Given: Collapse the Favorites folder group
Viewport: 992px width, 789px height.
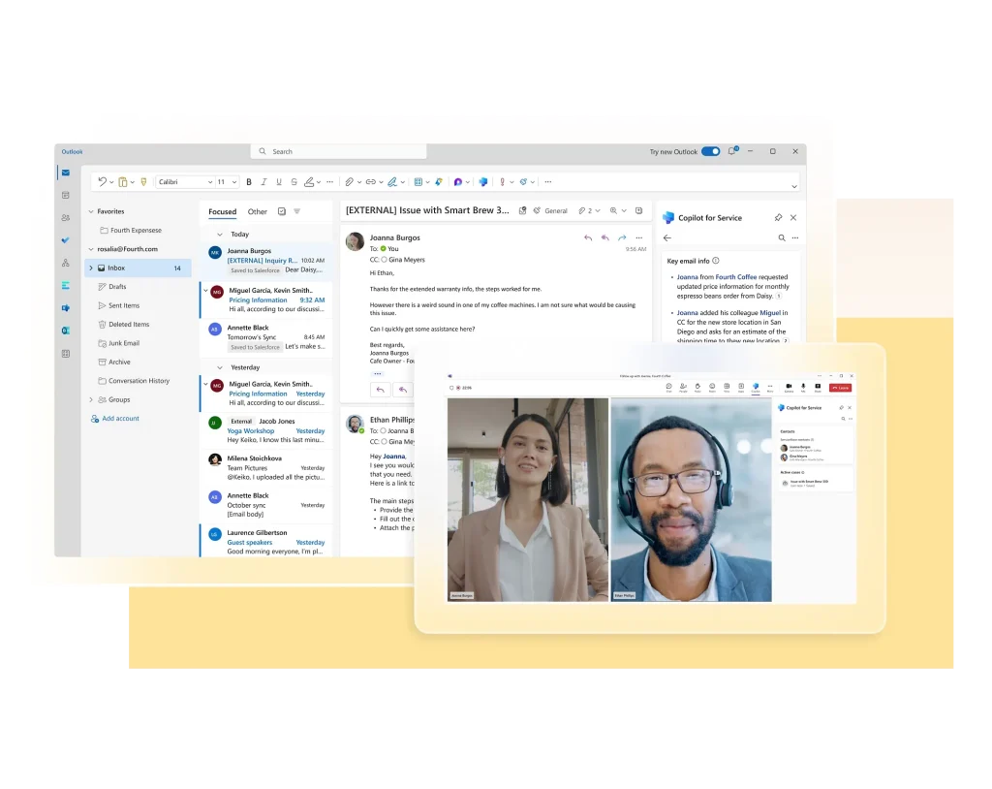Looking at the screenshot, I should pyautogui.click(x=91, y=211).
